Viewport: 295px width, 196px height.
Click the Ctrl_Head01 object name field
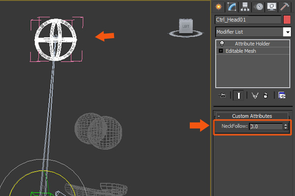[248, 20]
